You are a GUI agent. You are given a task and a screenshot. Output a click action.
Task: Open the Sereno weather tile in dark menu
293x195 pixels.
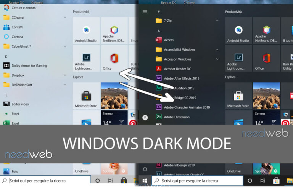click(266, 118)
